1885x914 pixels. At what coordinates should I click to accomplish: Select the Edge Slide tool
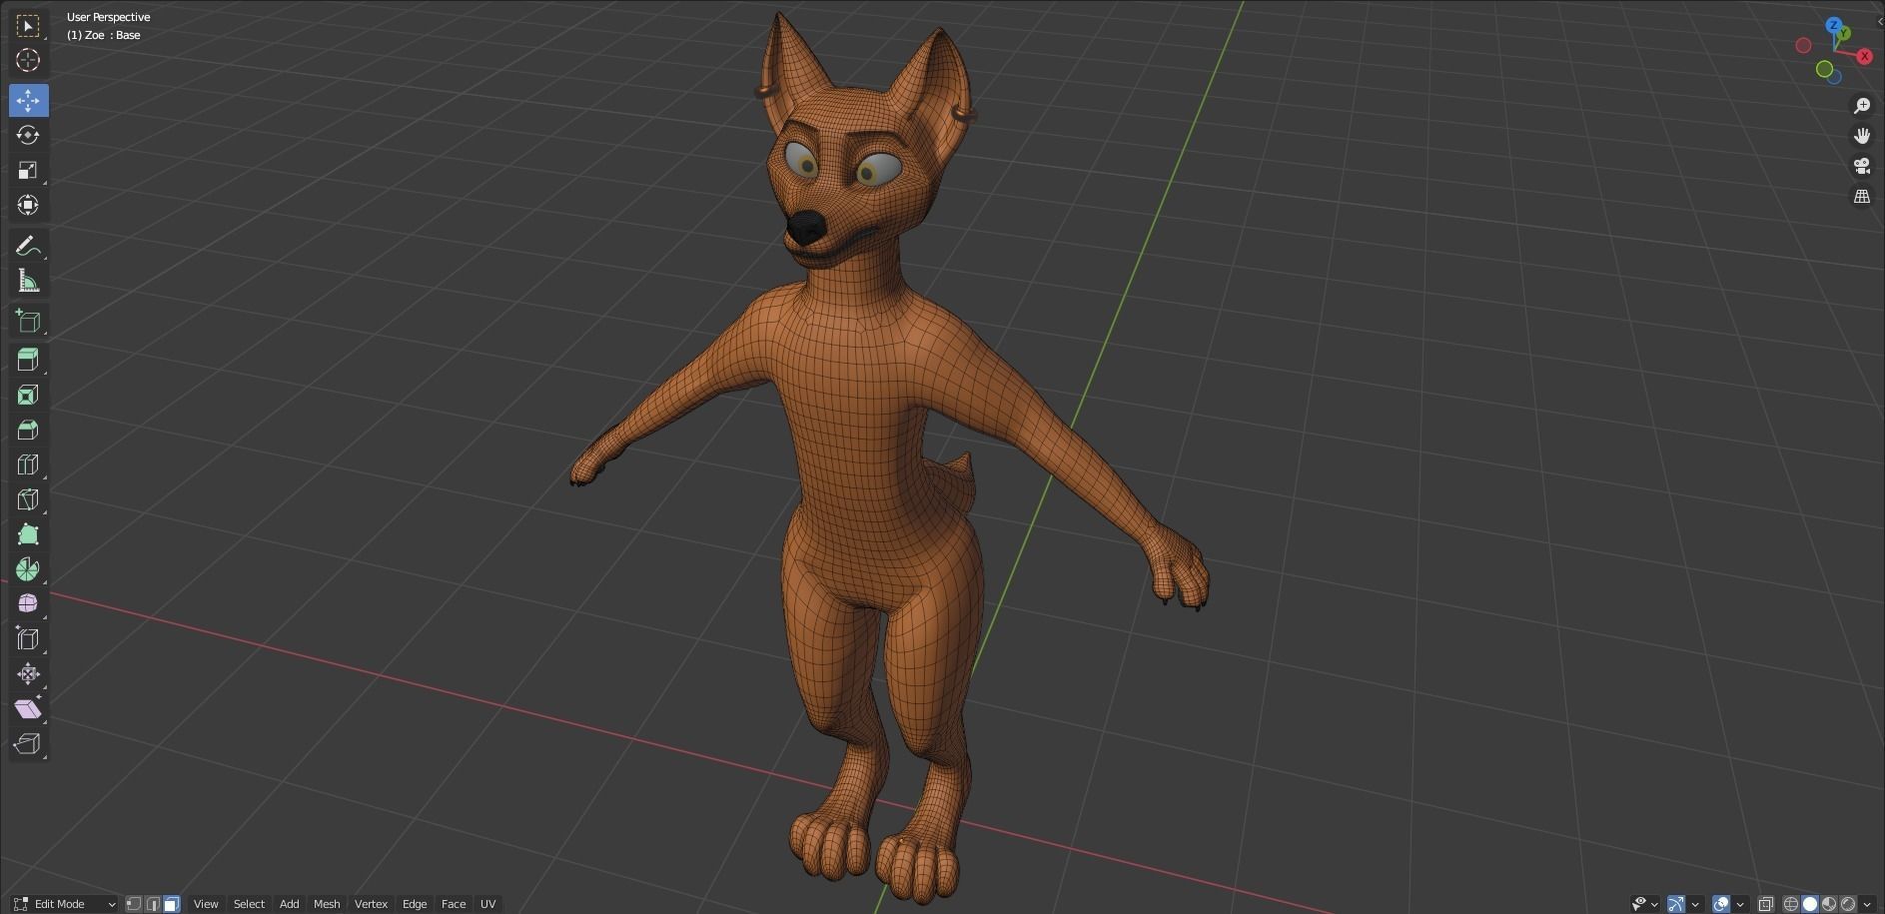click(x=28, y=638)
